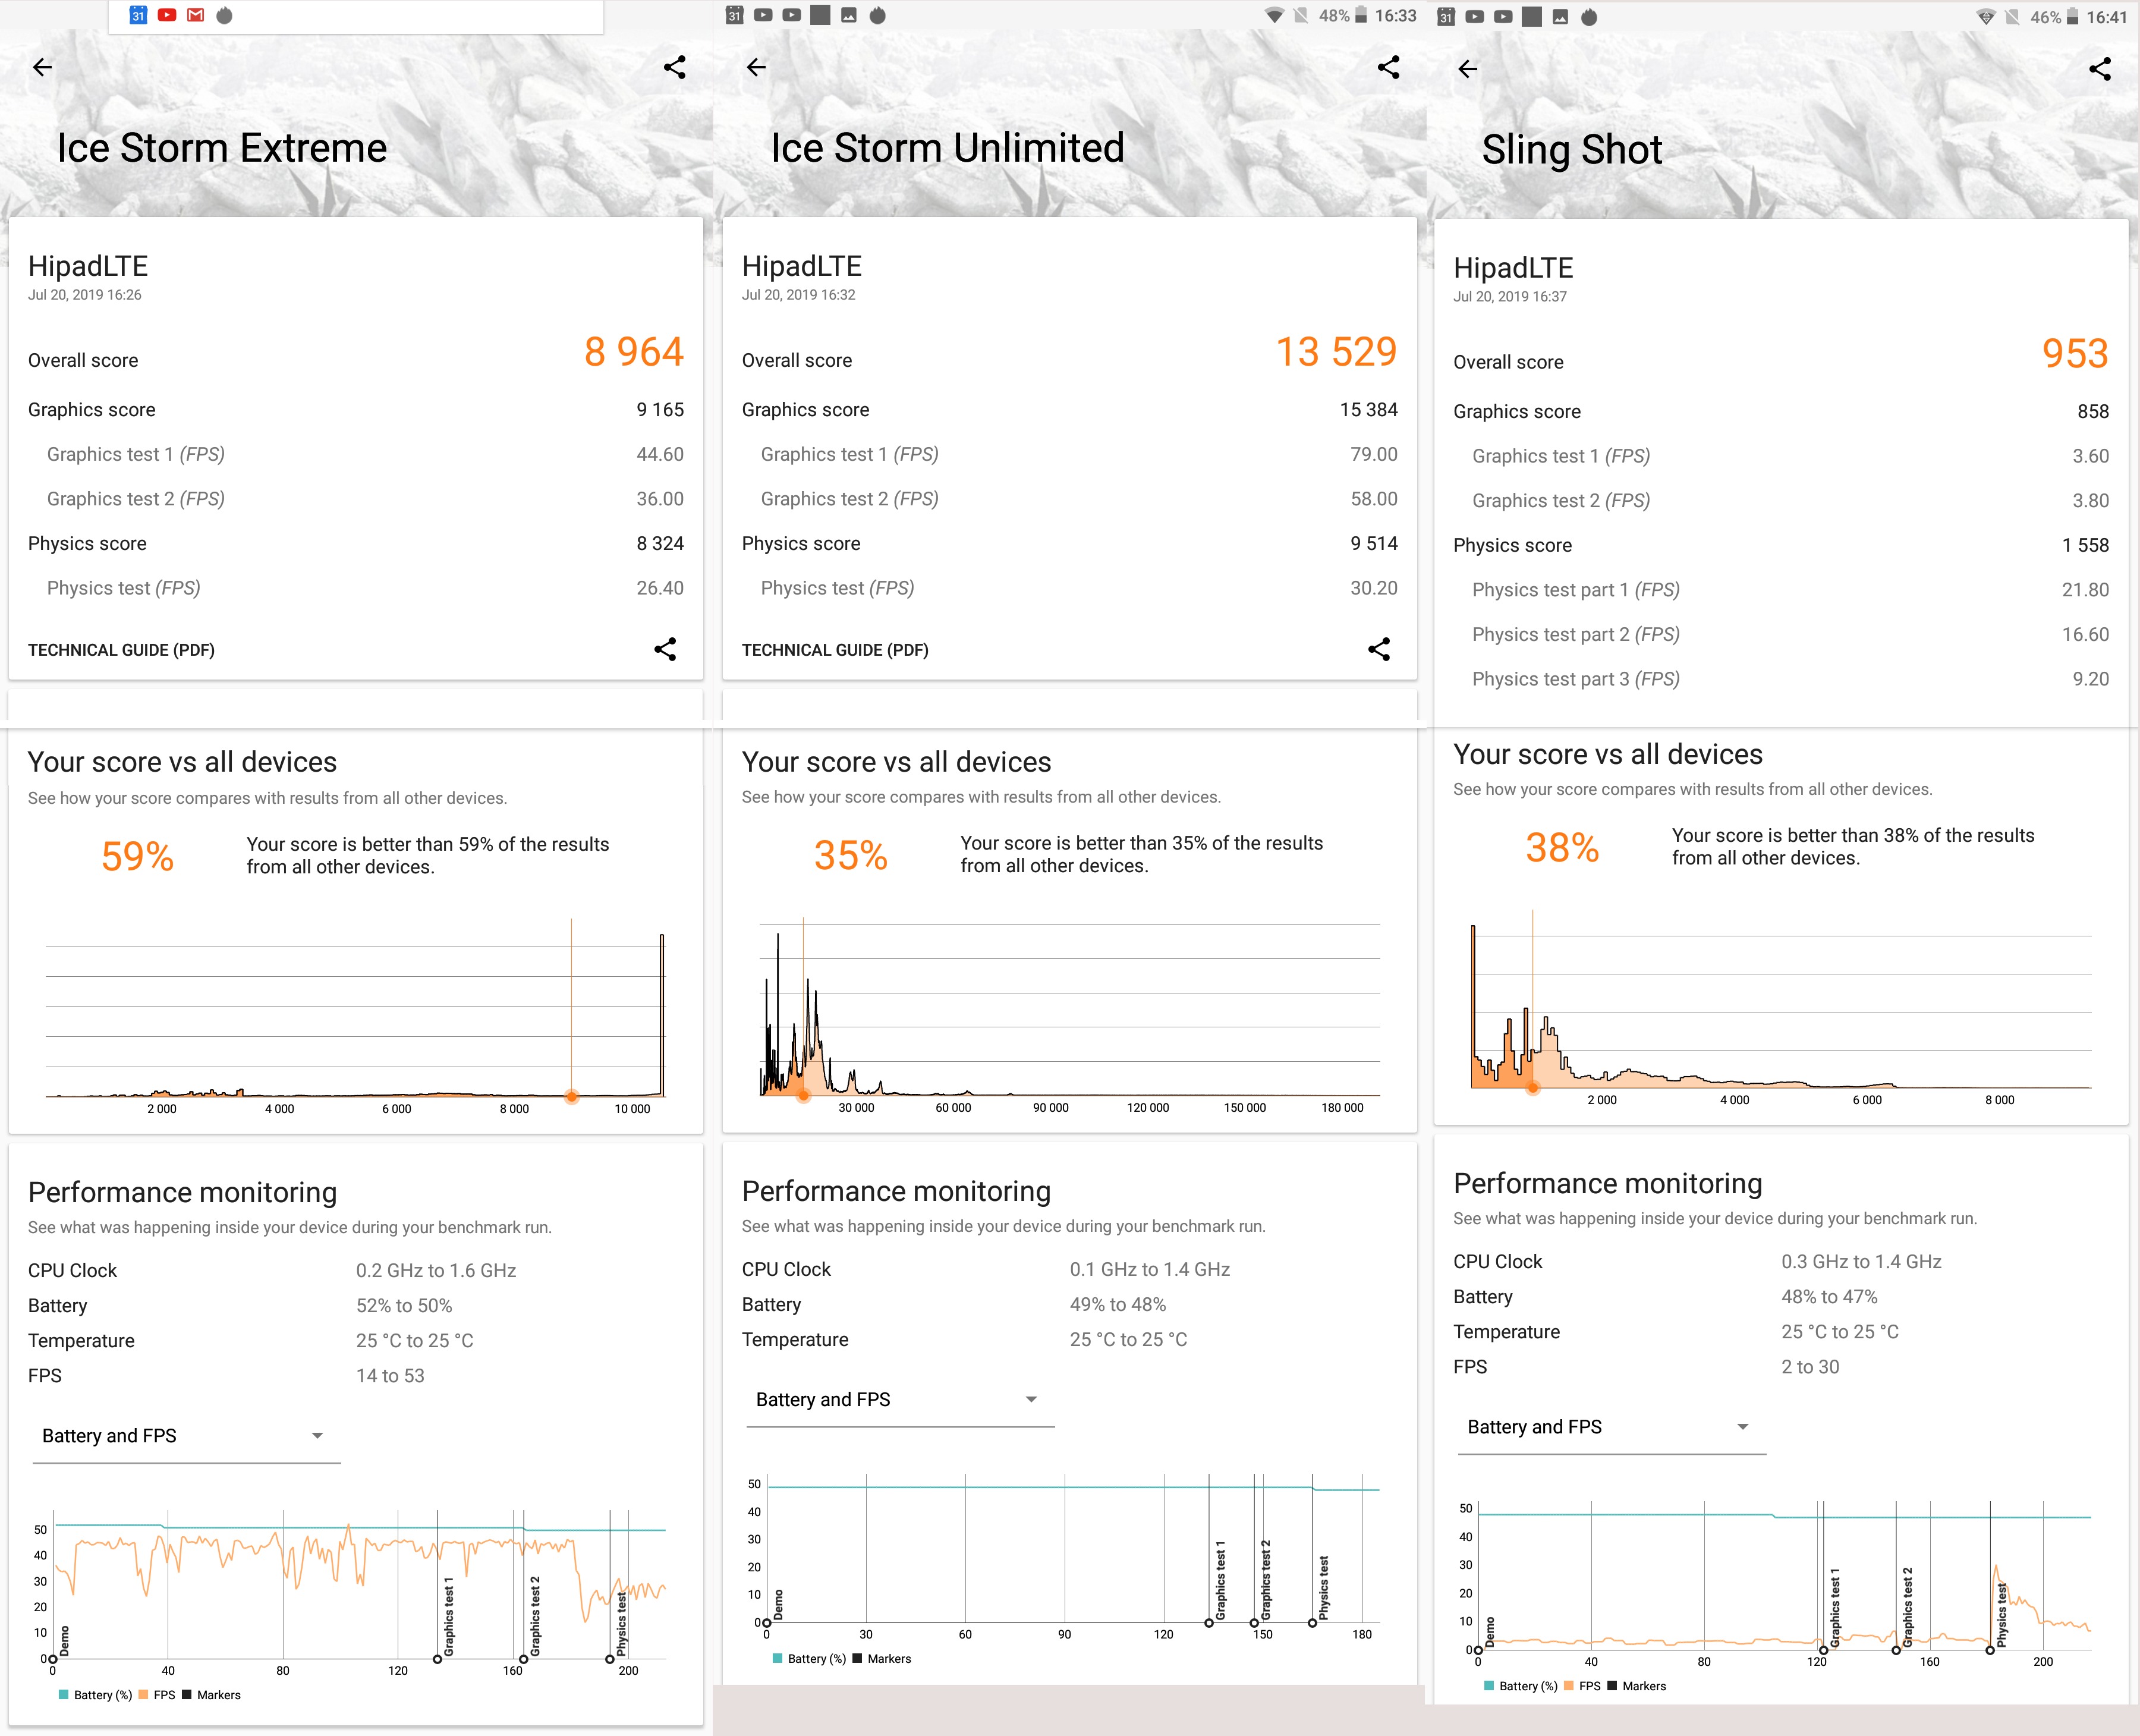The width and height of the screenshot is (2140, 1736).
Task: Tap red YouTube notification icon in left status bar
Action: 167,15
